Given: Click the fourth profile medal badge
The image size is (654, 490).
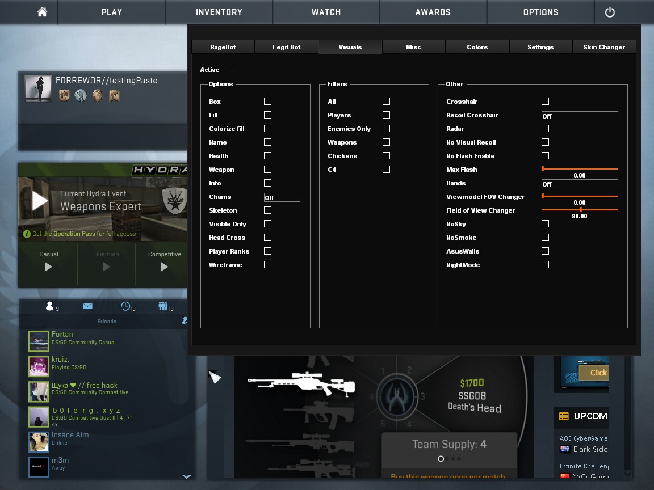Looking at the screenshot, I should [x=114, y=95].
